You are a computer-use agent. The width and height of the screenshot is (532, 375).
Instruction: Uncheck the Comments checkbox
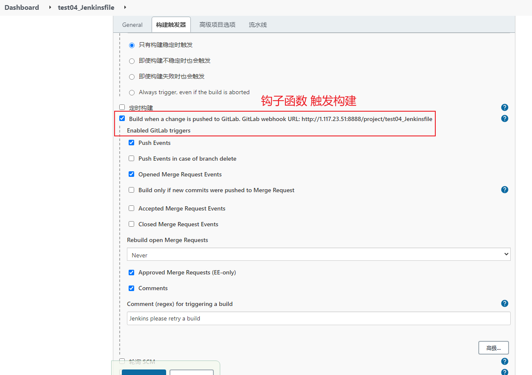[132, 288]
